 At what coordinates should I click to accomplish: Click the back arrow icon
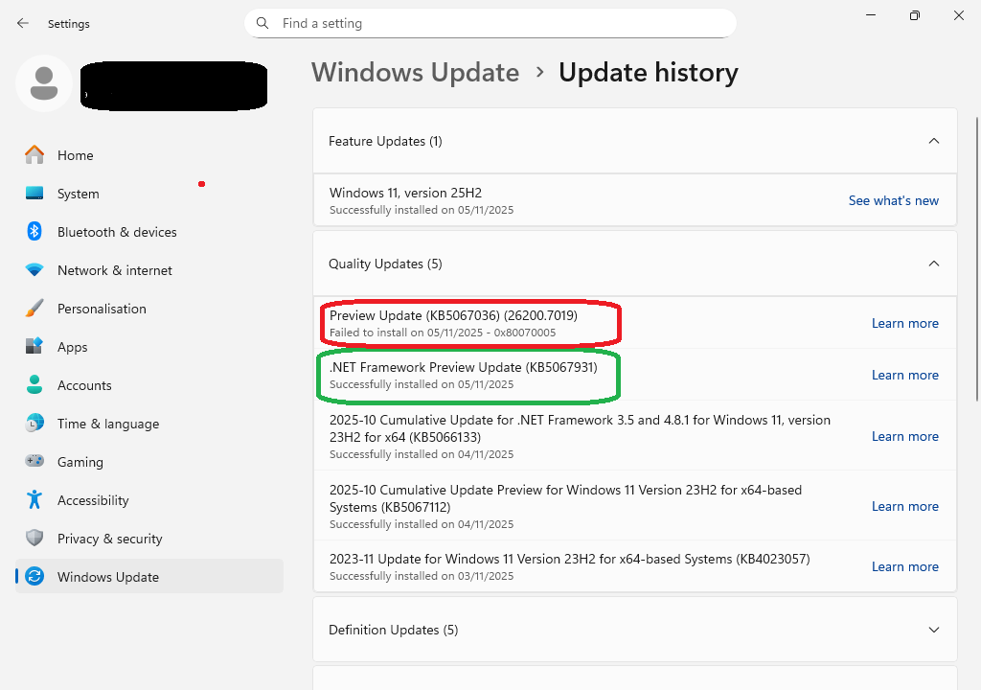(x=23, y=23)
